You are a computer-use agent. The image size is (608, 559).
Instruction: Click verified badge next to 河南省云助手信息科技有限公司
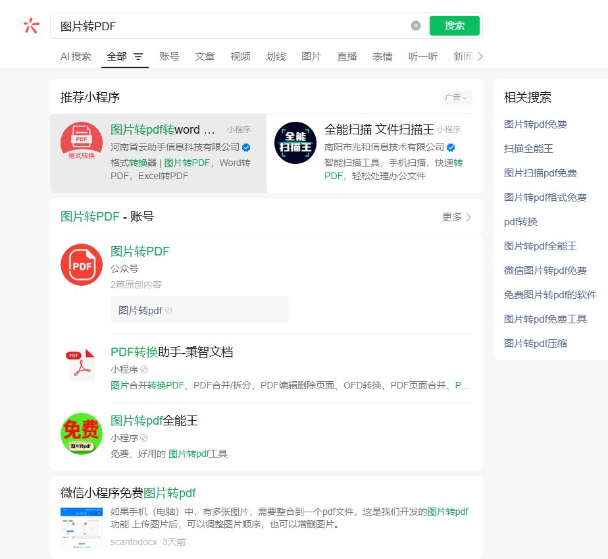(246, 147)
